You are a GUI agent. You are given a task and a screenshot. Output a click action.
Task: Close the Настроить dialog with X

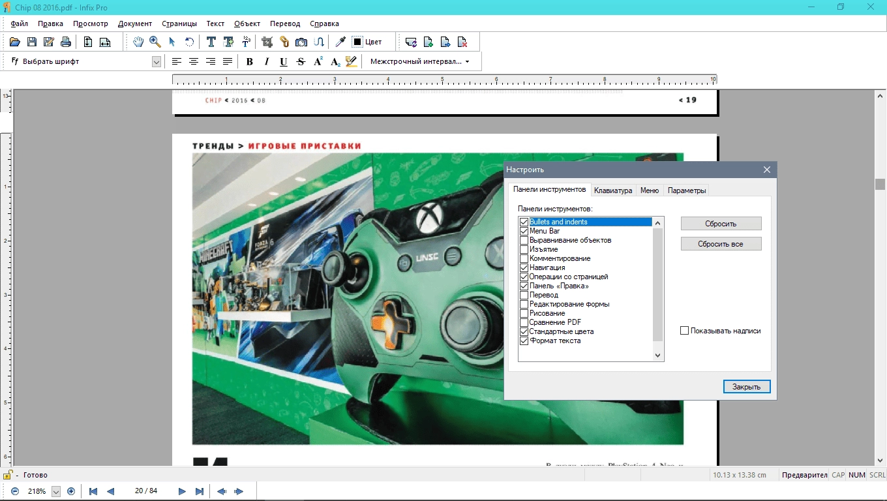[767, 170]
